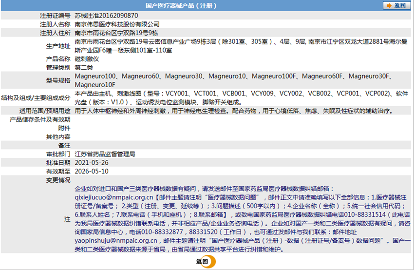This screenshot has height=270, width=414.
Task: Select registration number 苏械注准20162090870
Action: (106, 16)
